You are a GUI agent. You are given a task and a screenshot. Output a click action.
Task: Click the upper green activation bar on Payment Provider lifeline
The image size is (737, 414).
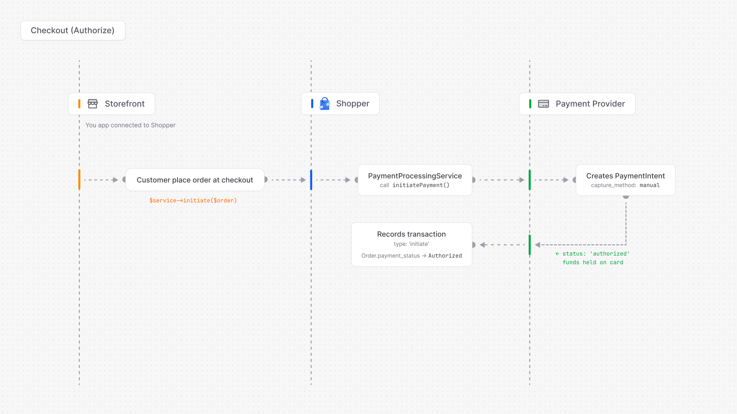530,180
